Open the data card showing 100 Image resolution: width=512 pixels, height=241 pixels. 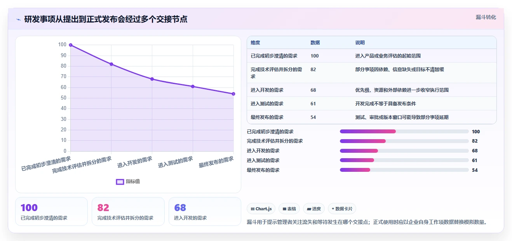pos(51,211)
